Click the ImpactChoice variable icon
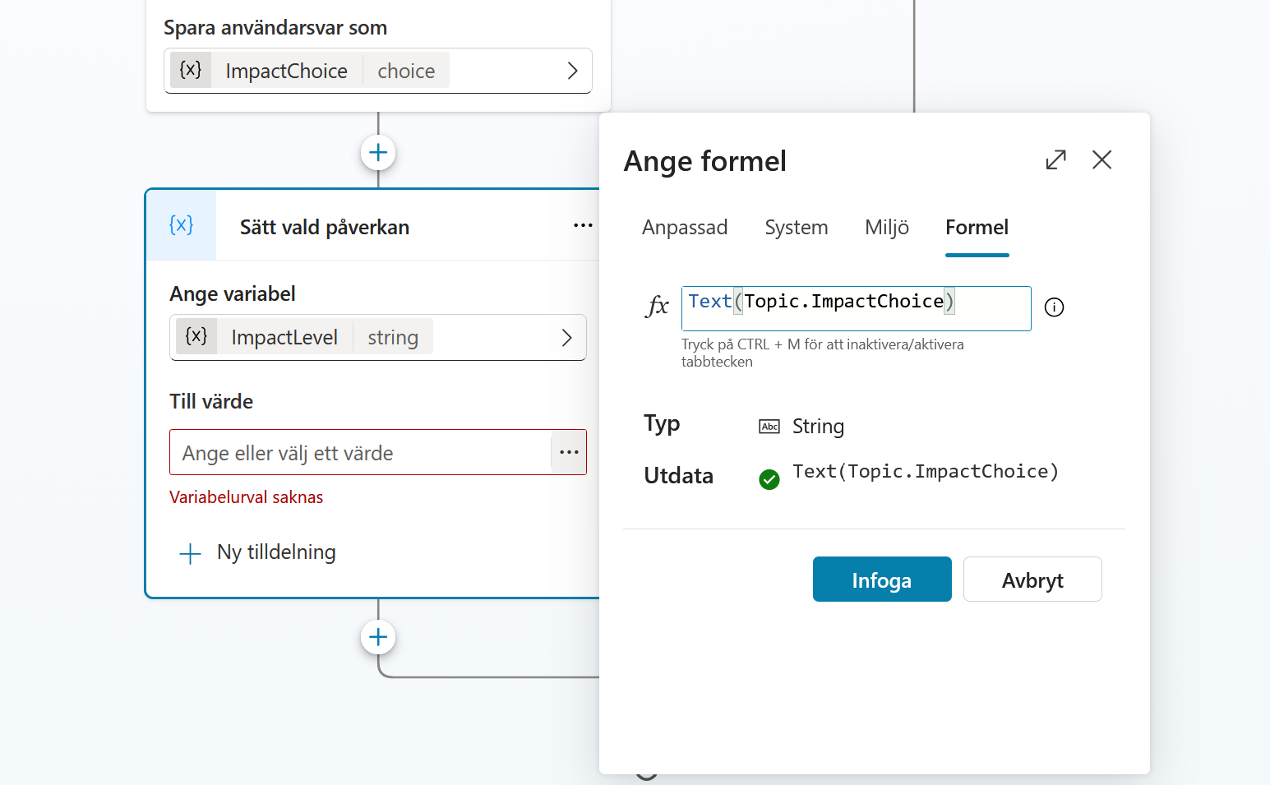1270x785 pixels. [x=191, y=70]
